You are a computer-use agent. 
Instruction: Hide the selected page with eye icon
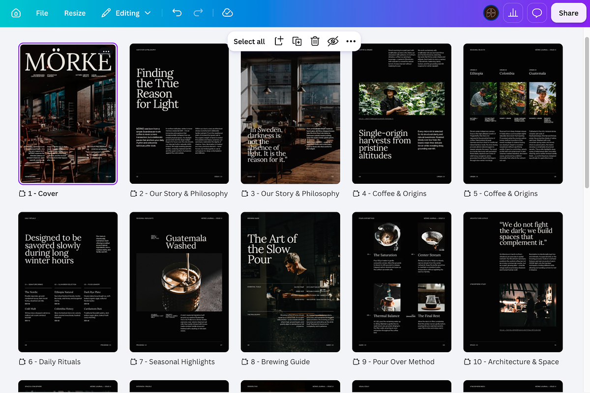click(x=333, y=41)
